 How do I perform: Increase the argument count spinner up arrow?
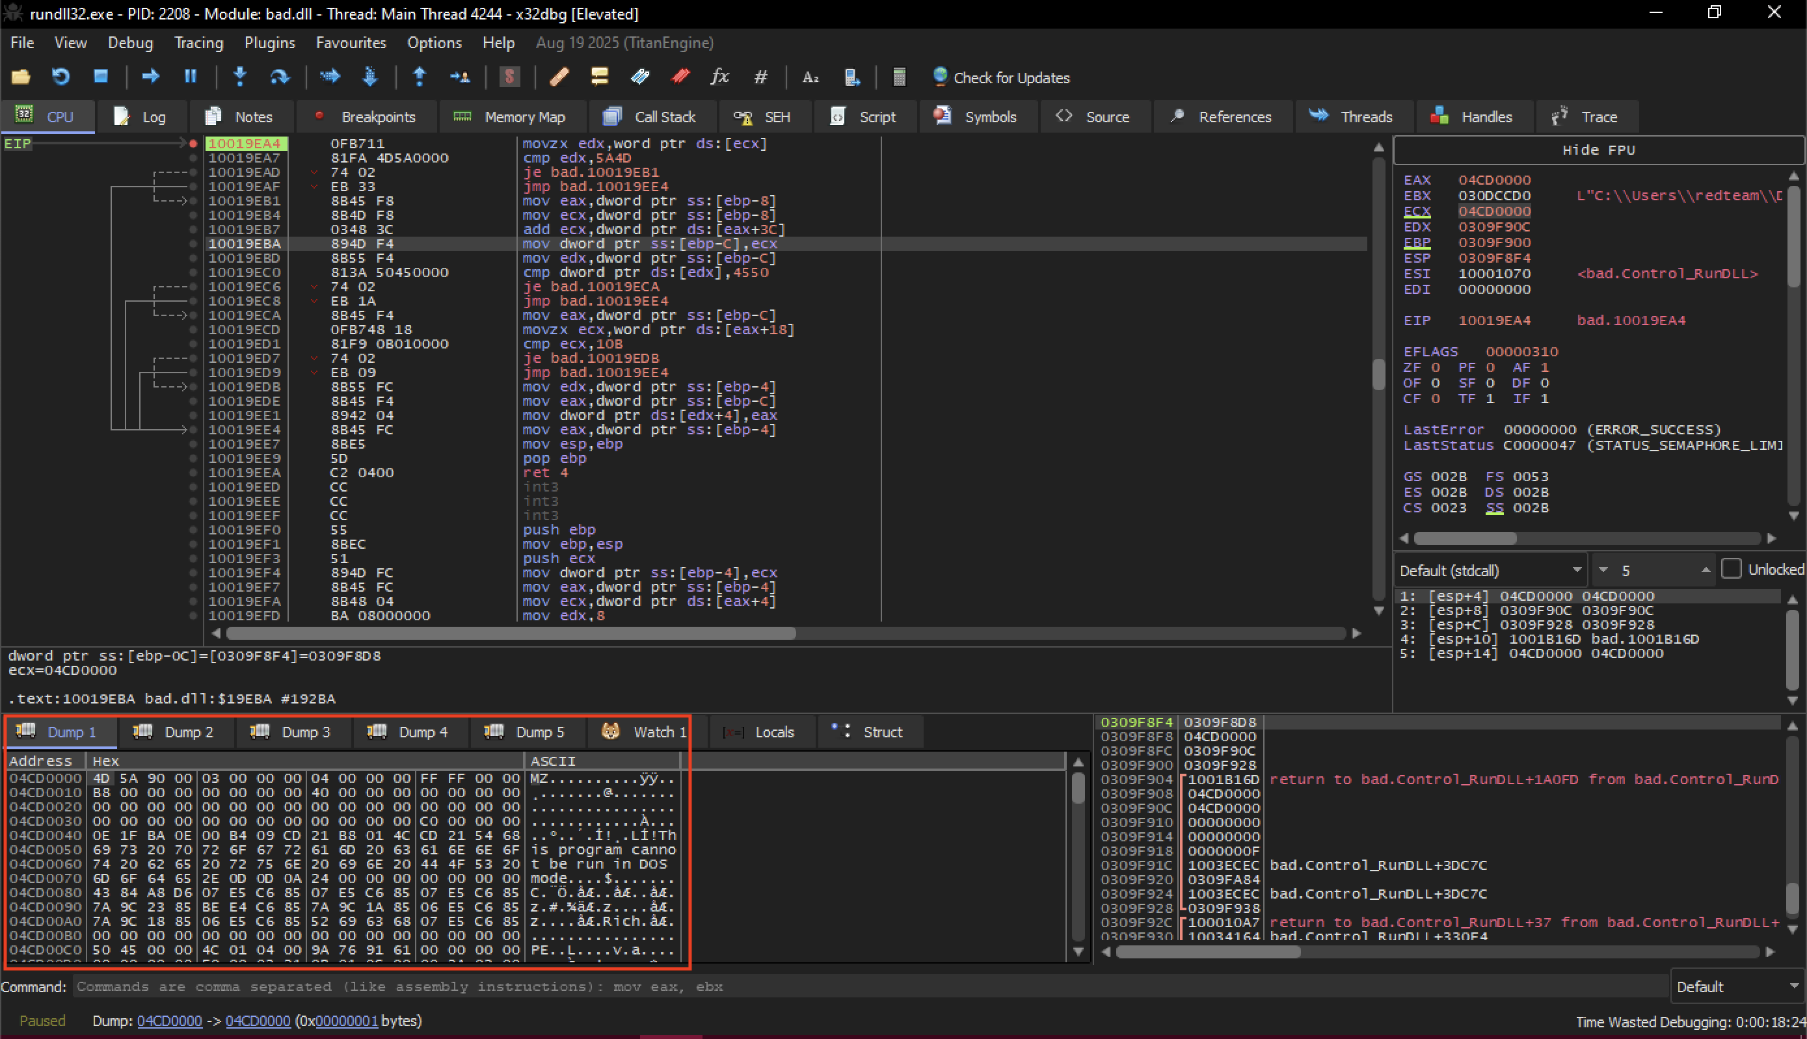(1706, 570)
